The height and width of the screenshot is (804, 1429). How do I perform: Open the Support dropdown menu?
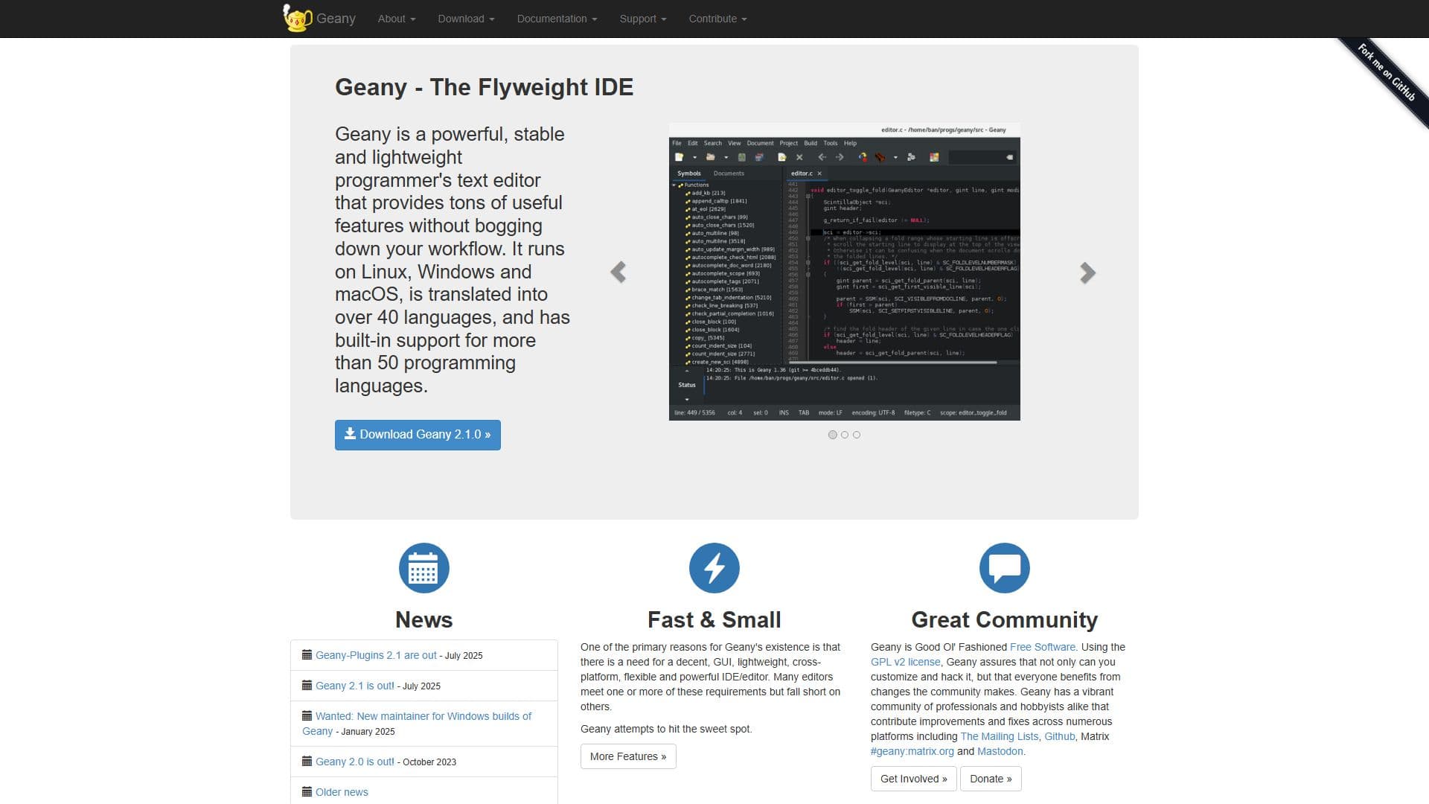tap(642, 19)
